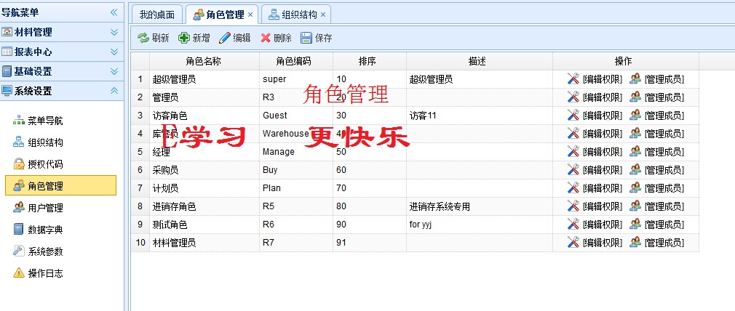
Task: Expand the 报表中心 accordion section
Action: click(114, 52)
